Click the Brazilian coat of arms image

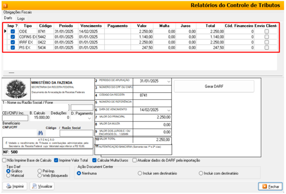[x=16, y=89]
